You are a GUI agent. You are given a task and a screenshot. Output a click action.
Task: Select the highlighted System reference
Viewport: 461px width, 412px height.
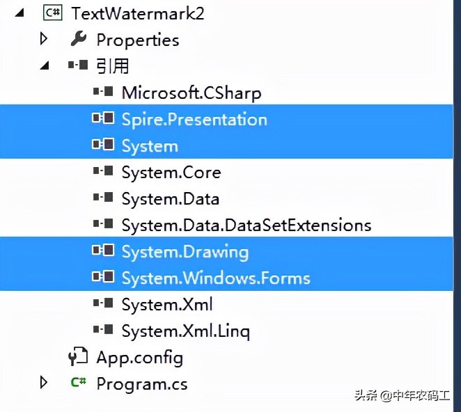tap(150, 146)
